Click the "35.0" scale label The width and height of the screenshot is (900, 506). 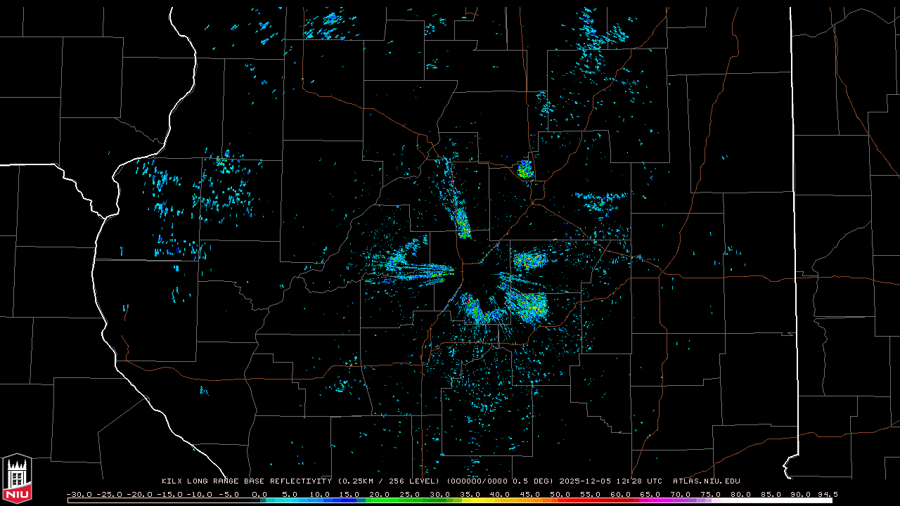tap(470, 494)
